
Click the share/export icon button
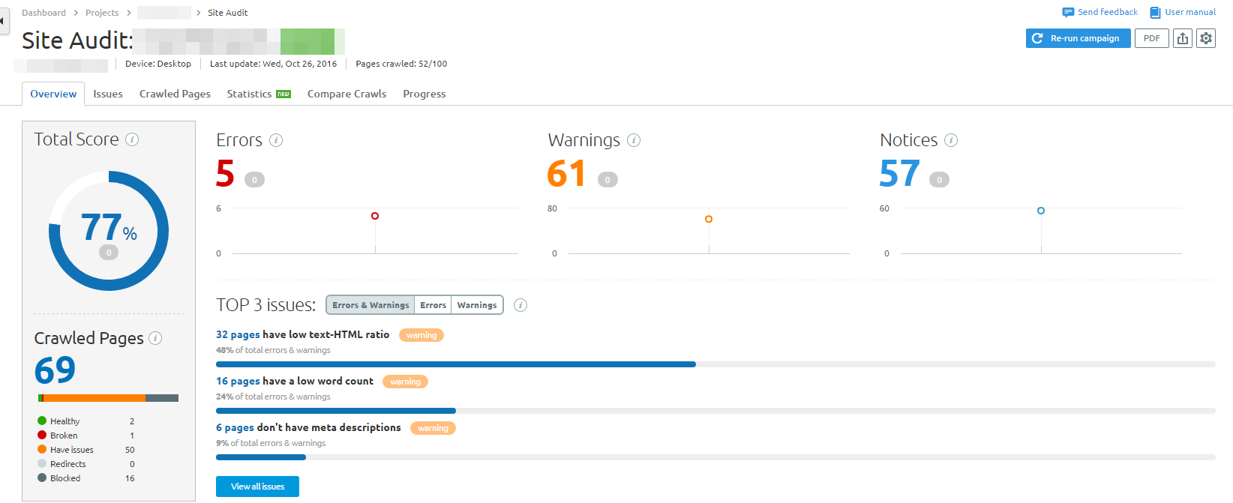coord(1183,38)
